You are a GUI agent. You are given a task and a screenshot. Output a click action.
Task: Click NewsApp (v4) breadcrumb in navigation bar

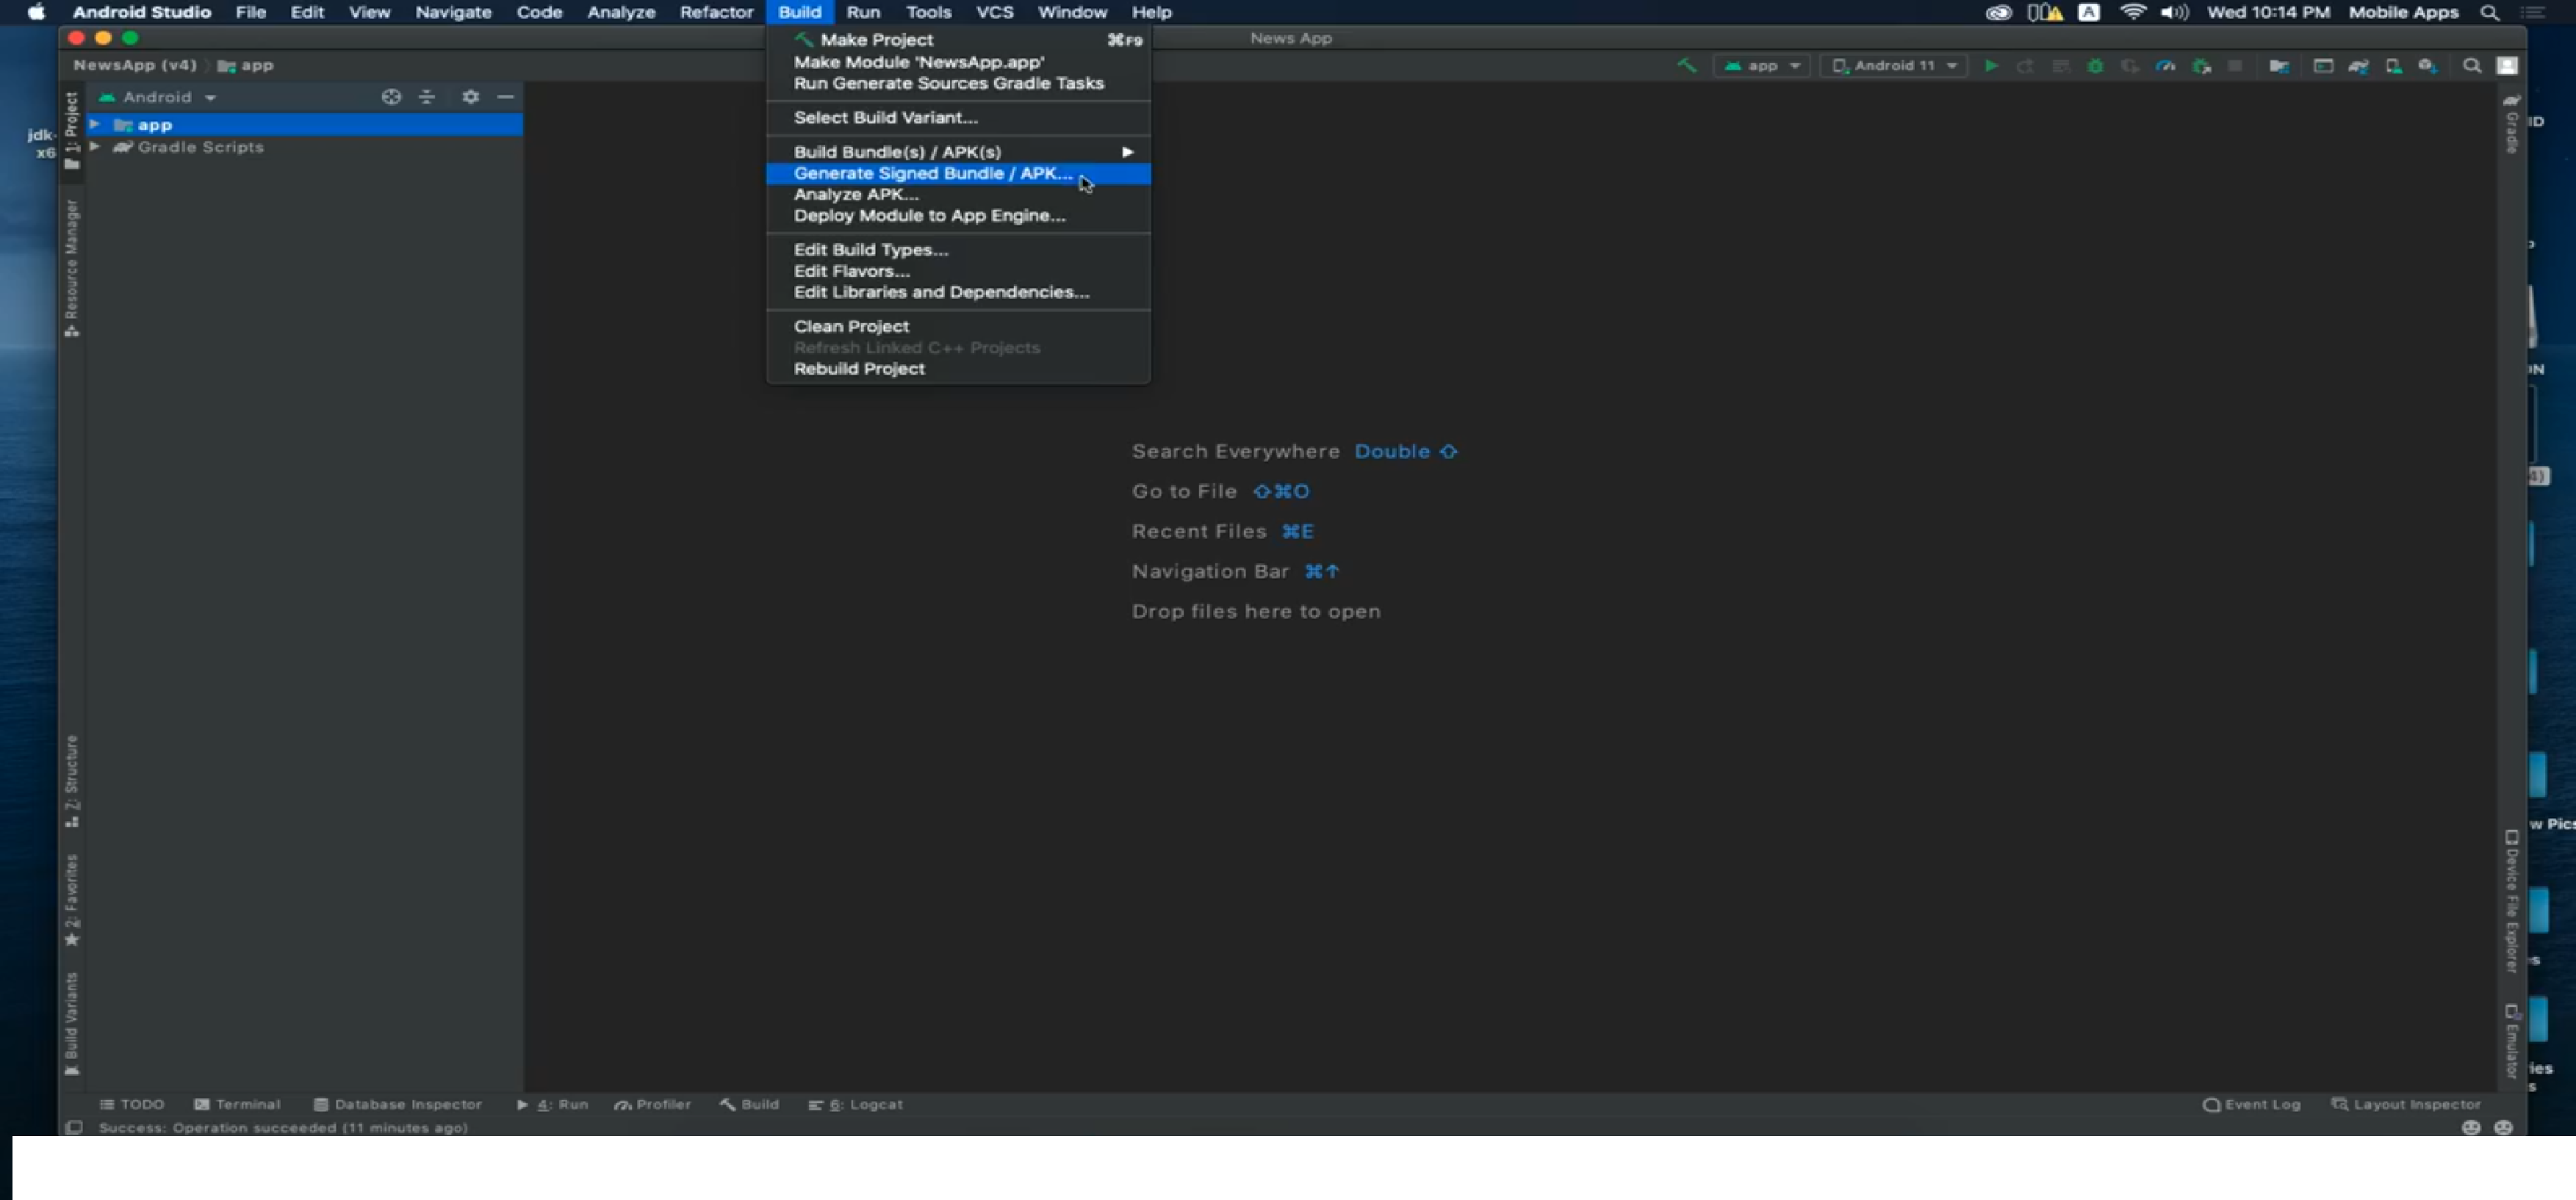[x=135, y=65]
